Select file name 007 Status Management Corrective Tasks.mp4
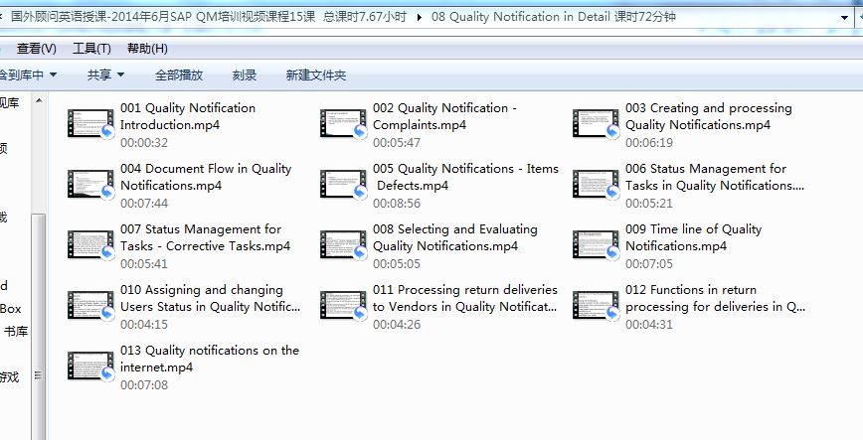This screenshot has height=440, width=863. (205, 237)
